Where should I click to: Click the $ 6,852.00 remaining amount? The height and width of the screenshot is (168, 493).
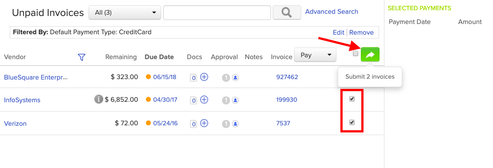[x=121, y=100]
